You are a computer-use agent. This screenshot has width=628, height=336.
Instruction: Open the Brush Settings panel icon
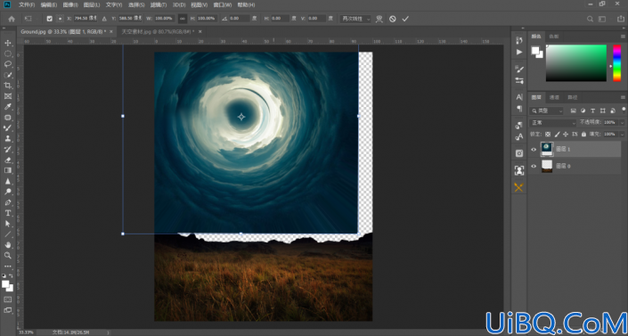coord(519,69)
